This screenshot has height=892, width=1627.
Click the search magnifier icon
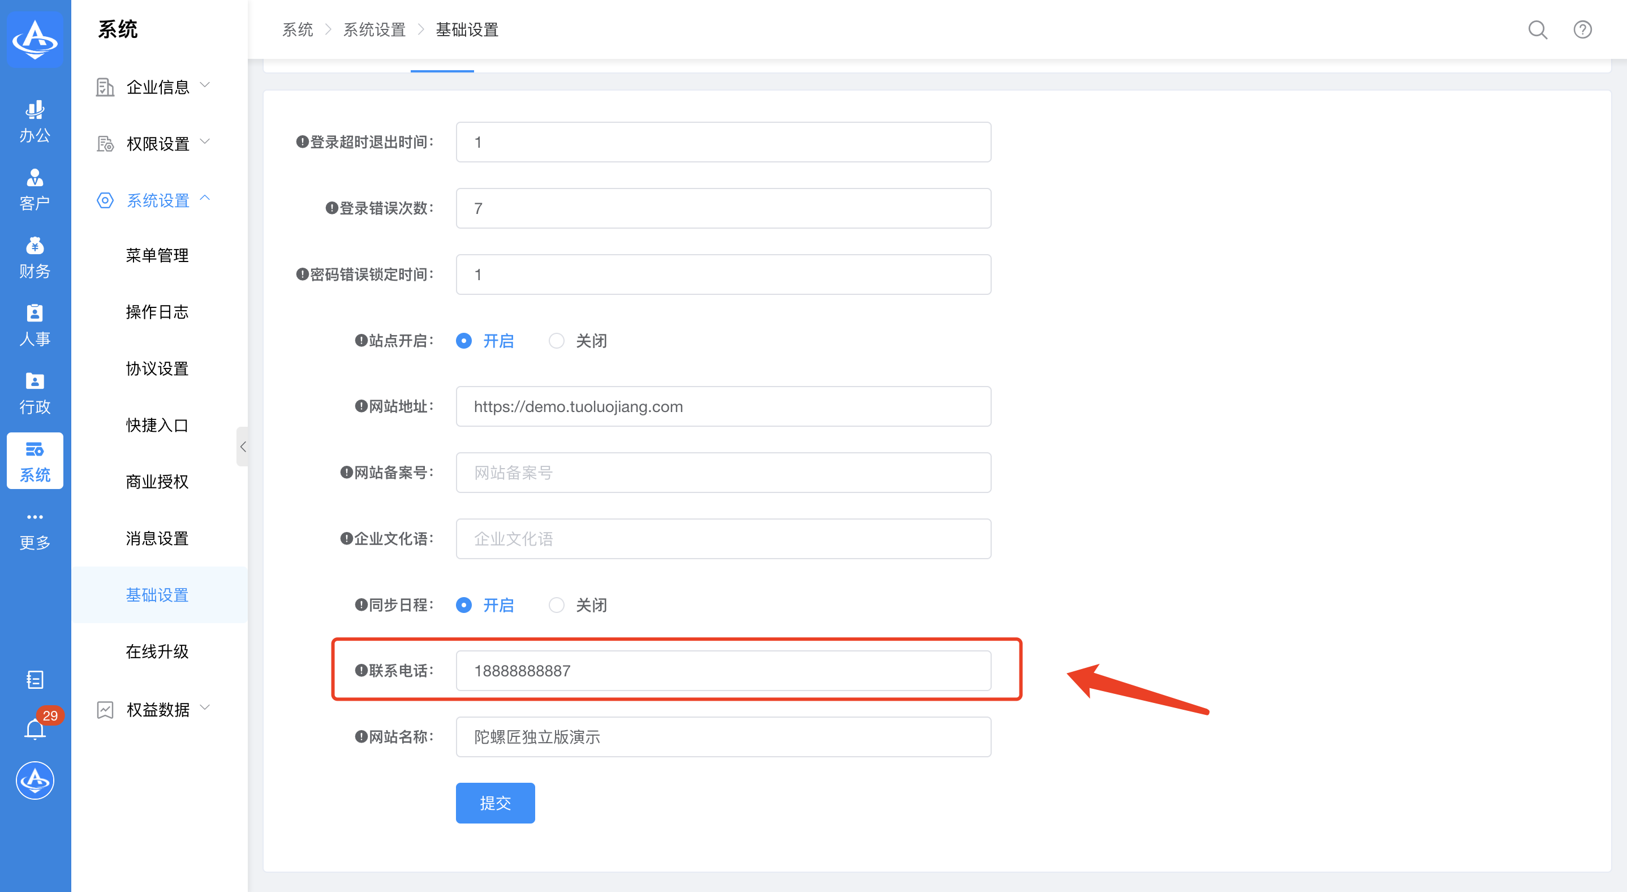click(1536, 29)
